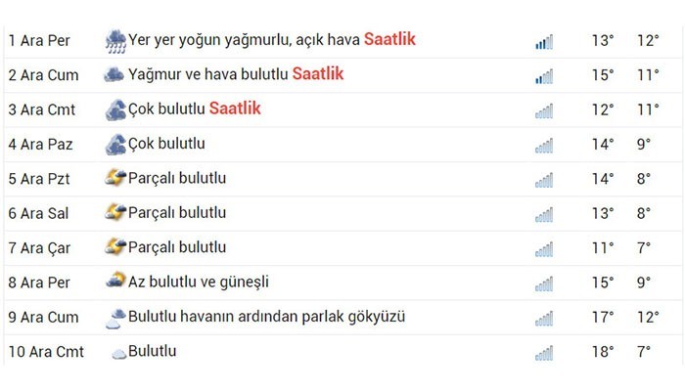Click the 18° high temperature for 10 Ara Cmt
Image resolution: width=685 pixels, height=391 pixels.
603,351
